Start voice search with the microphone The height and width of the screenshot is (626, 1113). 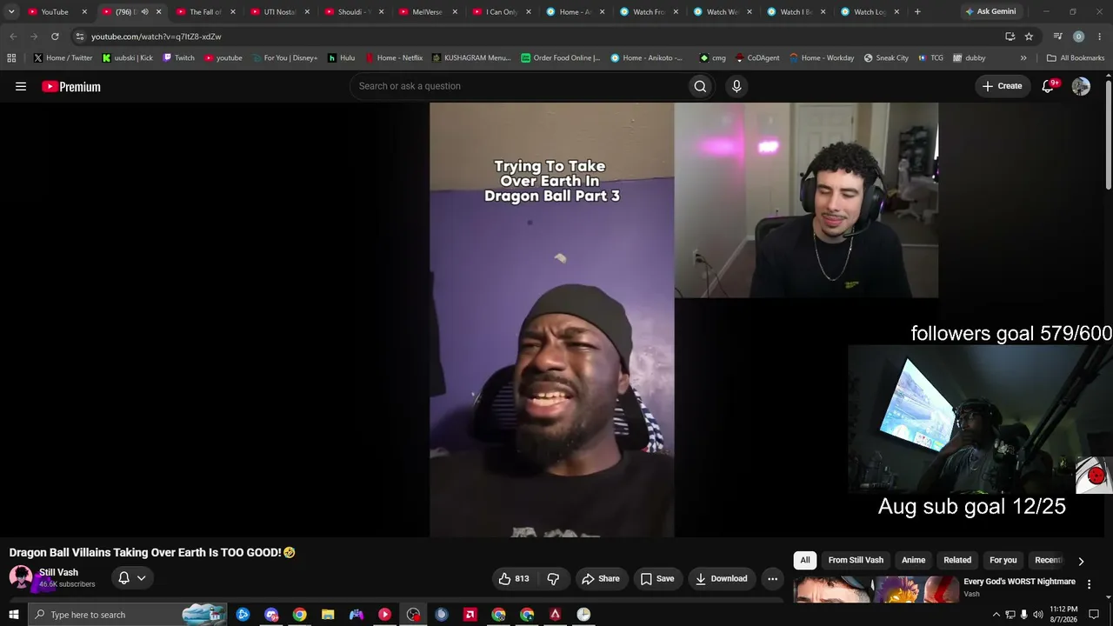click(x=736, y=86)
